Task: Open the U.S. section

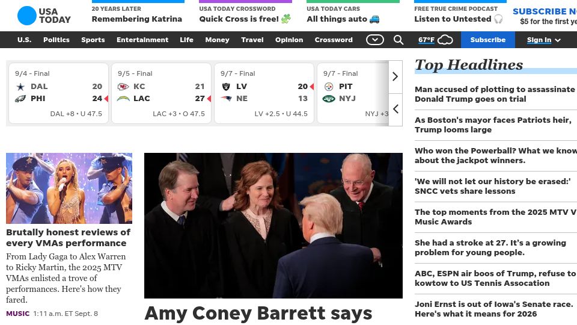Action: coord(24,40)
